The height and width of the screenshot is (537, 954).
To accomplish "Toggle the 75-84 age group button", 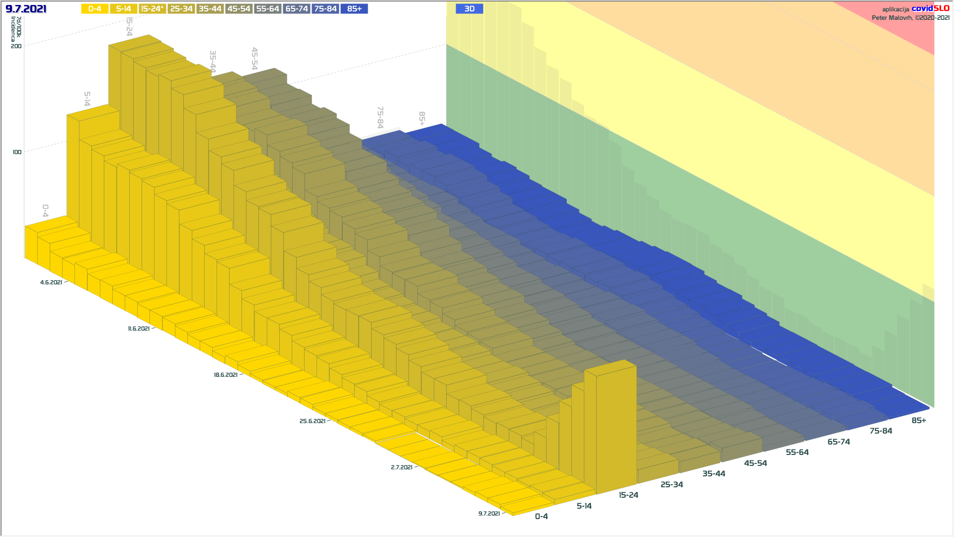I will pyautogui.click(x=325, y=9).
